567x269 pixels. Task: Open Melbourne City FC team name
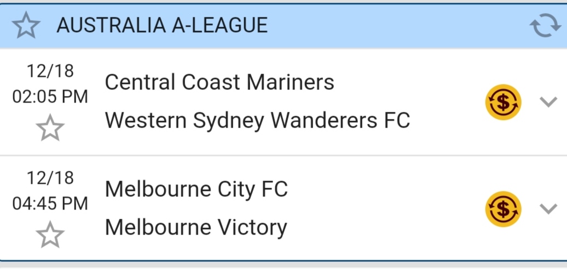(x=196, y=189)
